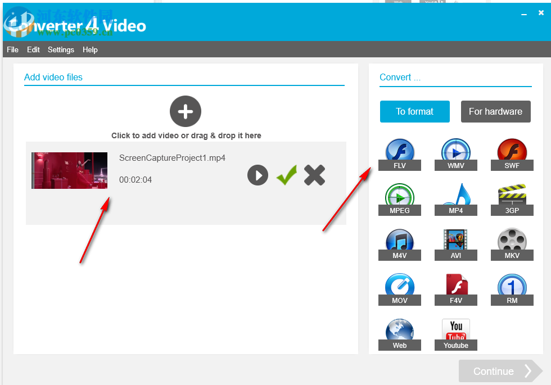This screenshot has width=551, height=385.
Task: Select the AVI format icon
Action: 455,242
